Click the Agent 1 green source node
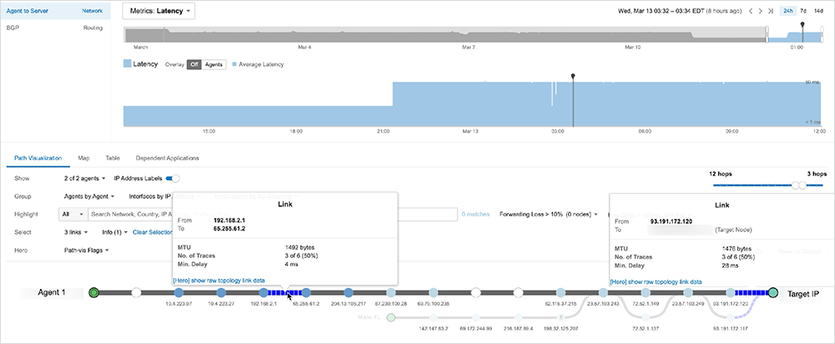 click(x=94, y=293)
